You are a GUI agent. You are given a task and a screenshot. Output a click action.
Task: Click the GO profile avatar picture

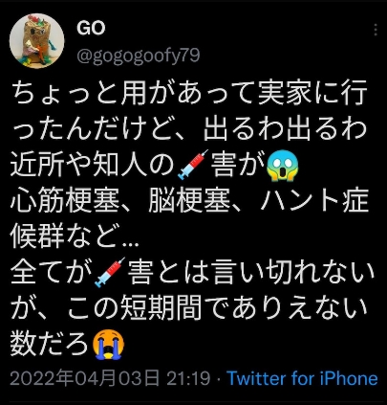coord(36,41)
